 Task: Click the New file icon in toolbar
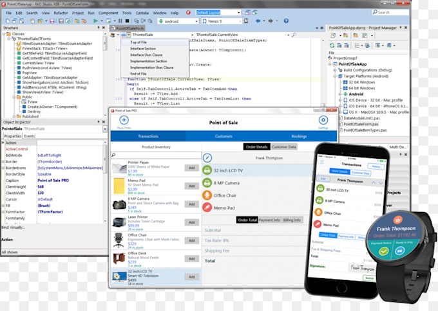8,21
